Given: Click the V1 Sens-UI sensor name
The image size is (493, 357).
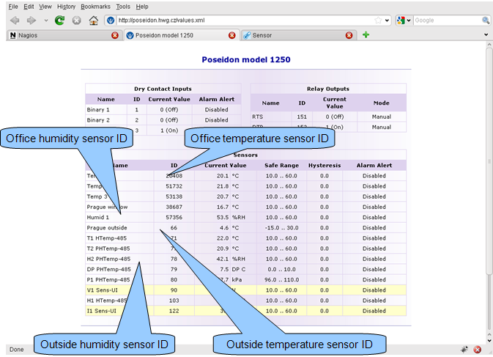Looking at the screenshot, I should (102, 290).
